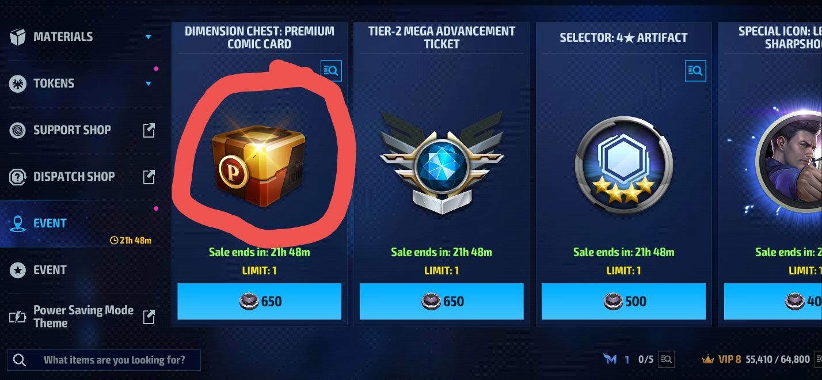The height and width of the screenshot is (380, 822).
Task: Open Support Shop external link icon
Action: click(x=149, y=130)
